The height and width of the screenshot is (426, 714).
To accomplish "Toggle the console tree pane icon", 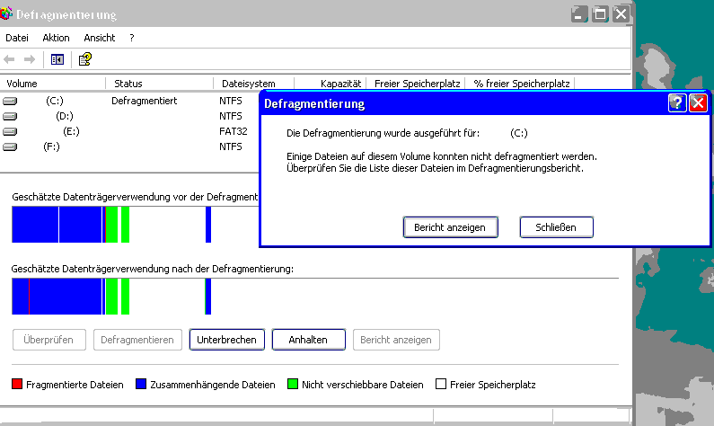I will coord(57,59).
